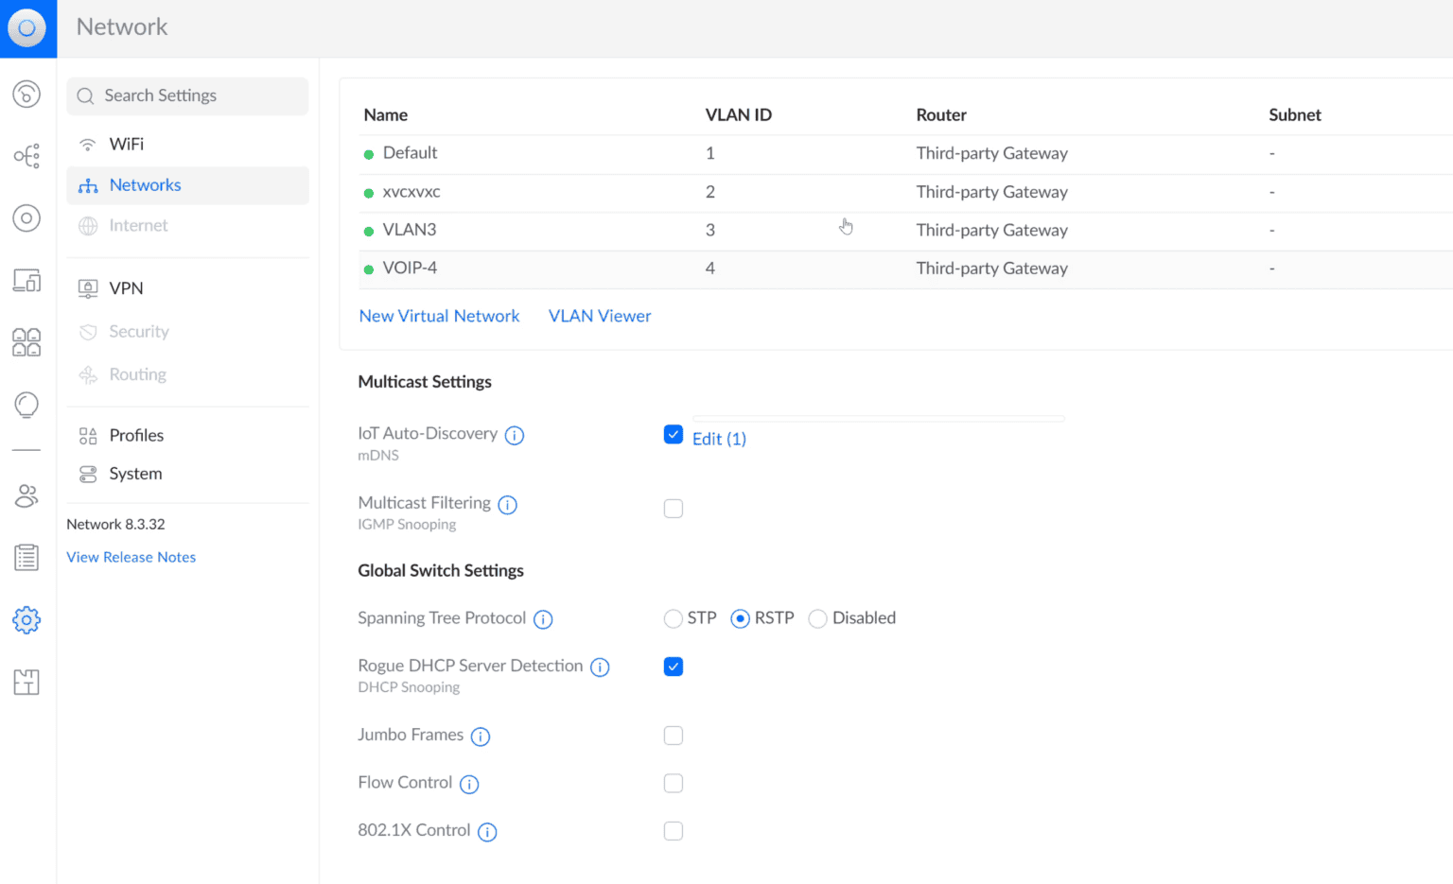Screen dimensions: 1453x884
Task: Open the Floorplan map icon in sidebar
Action: (26, 682)
